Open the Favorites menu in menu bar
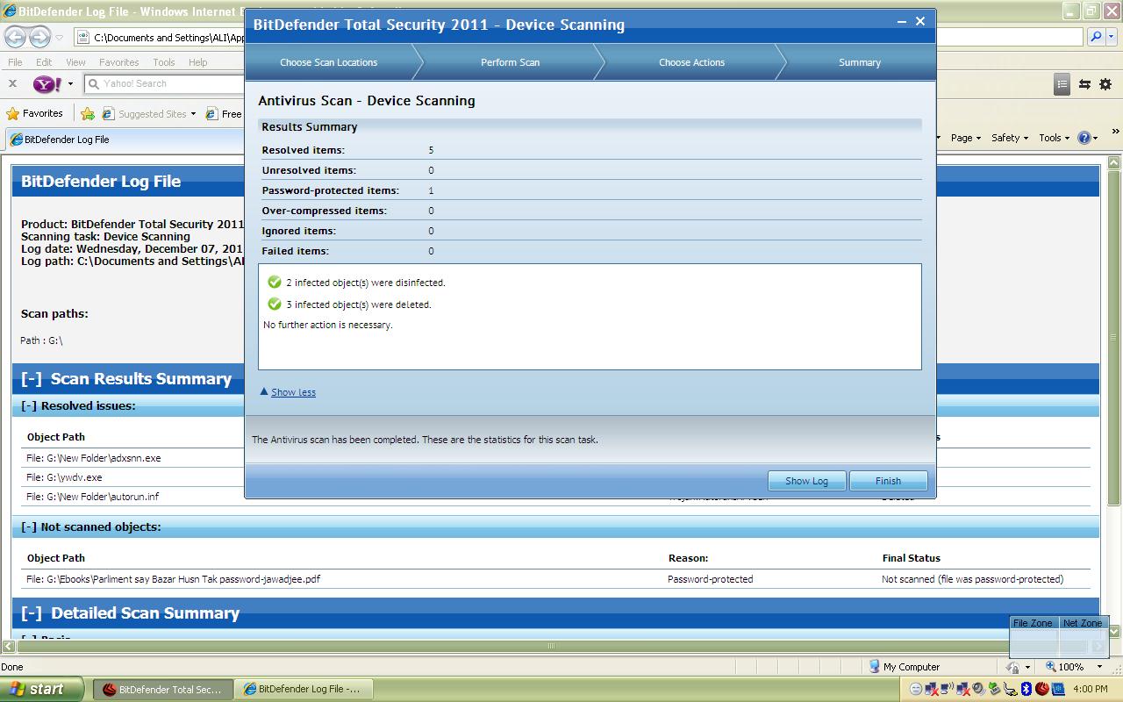Image resolution: width=1123 pixels, height=702 pixels. tap(118, 62)
